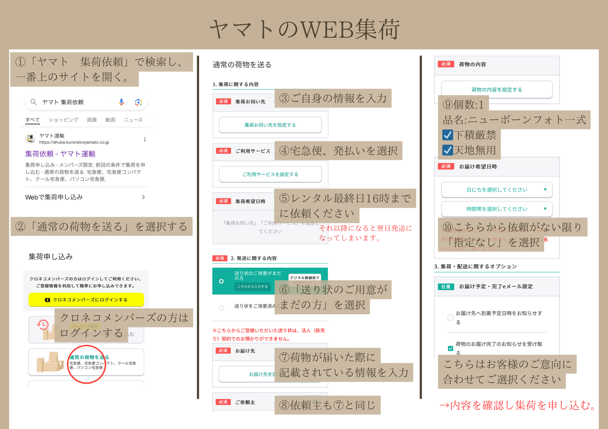608x429 pixels.
Task: Check お届け先へ到着予定日時をお知らせする checkbox
Action: 451,318
